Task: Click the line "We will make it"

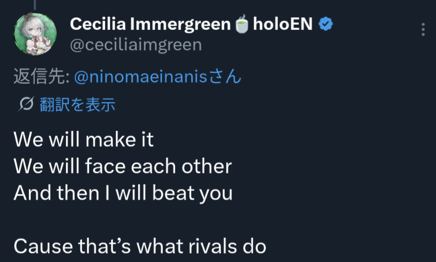Action: tap(83, 139)
